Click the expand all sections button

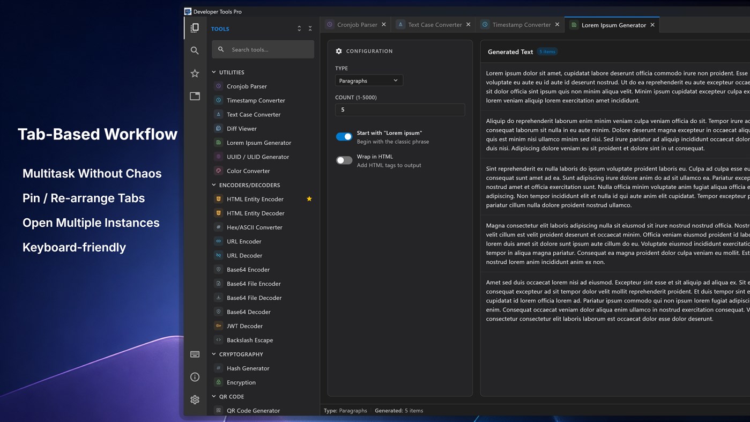click(x=299, y=28)
